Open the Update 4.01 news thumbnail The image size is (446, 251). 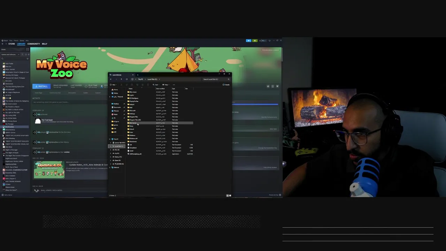pos(49,169)
